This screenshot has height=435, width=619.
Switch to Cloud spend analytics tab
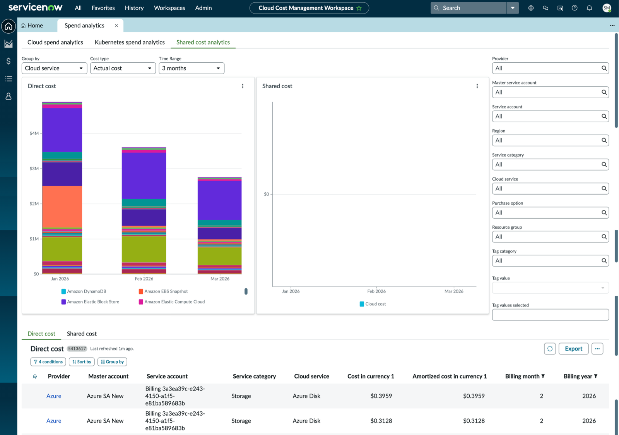click(x=55, y=42)
